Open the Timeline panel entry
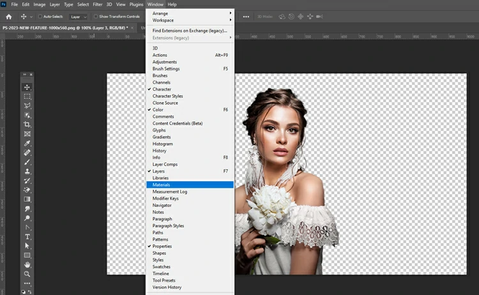 coord(160,273)
